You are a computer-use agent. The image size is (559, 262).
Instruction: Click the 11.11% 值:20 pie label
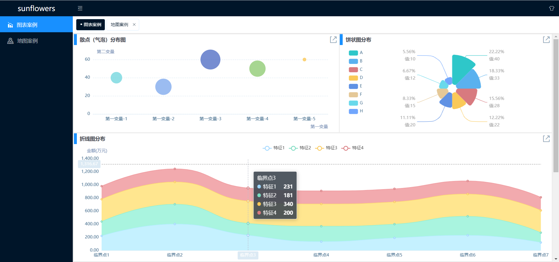(408, 121)
